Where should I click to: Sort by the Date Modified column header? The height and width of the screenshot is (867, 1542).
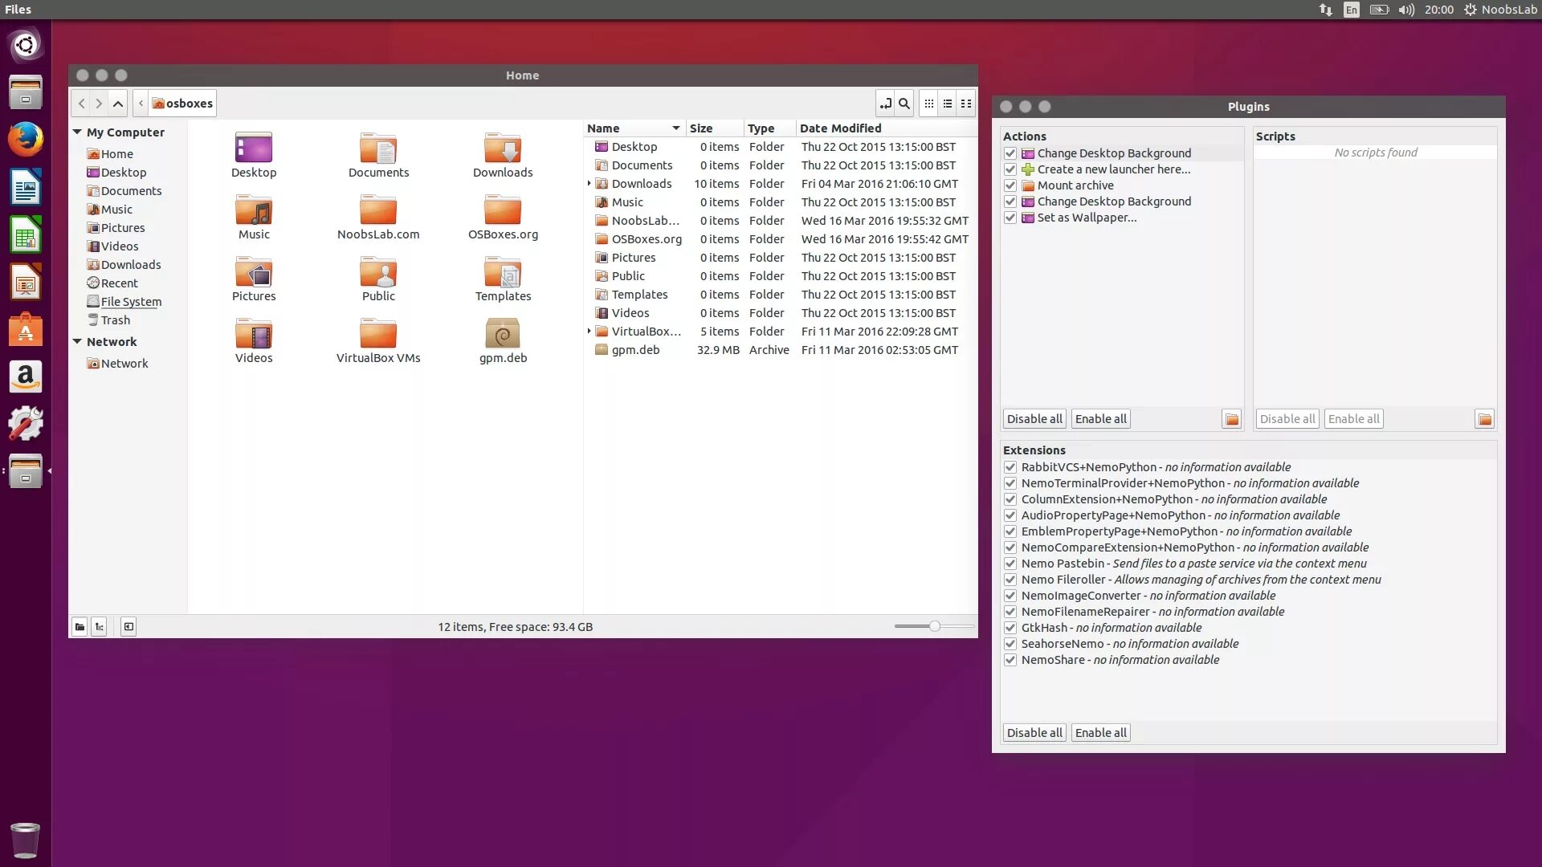point(840,128)
